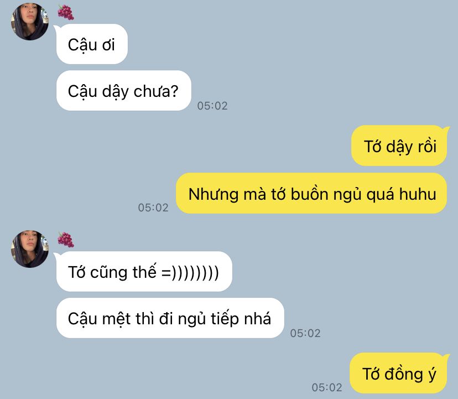Tap 'Cậu mệt thì đi ngủ tiếp nhá' message

coord(170,318)
